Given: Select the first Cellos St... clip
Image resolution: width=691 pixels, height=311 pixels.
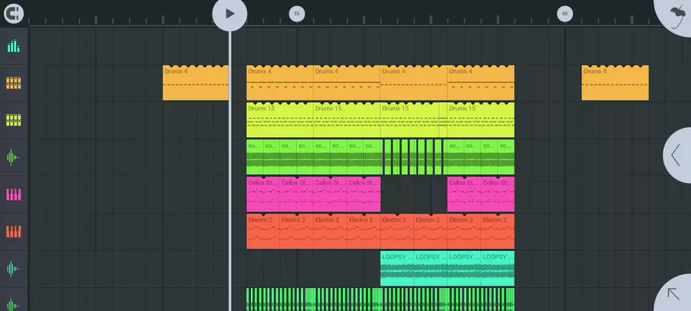Looking at the screenshot, I should 263,194.
